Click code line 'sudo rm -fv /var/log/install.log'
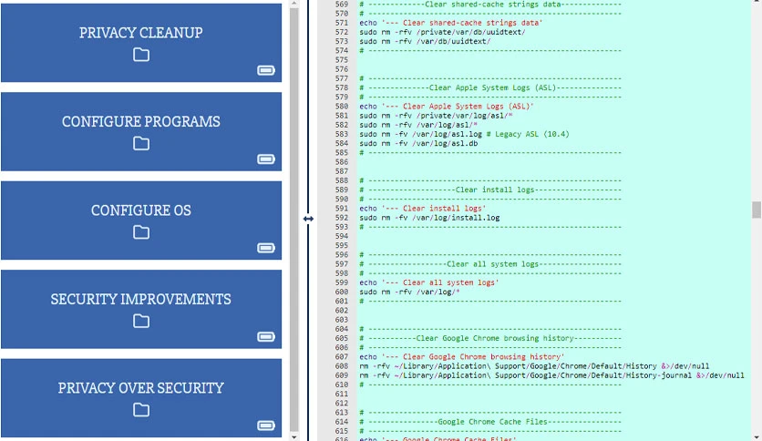The width and height of the screenshot is (762, 441). [x=429, y=218]
